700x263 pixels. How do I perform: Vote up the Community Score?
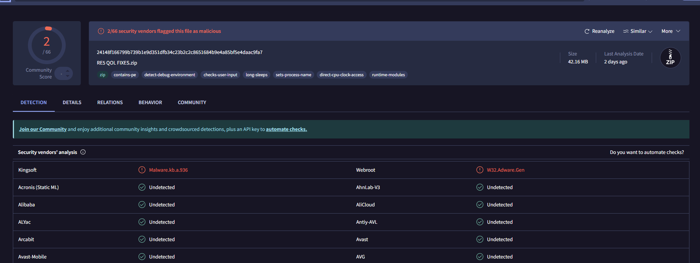pyautogui.click(x=68, y=71)
